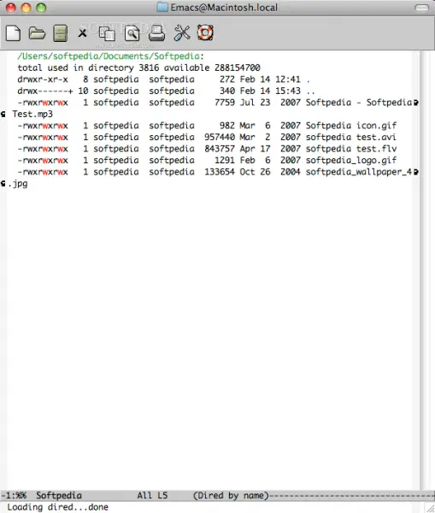Open the Softpedia icon.gif file entry

click(x=351, y=126)
